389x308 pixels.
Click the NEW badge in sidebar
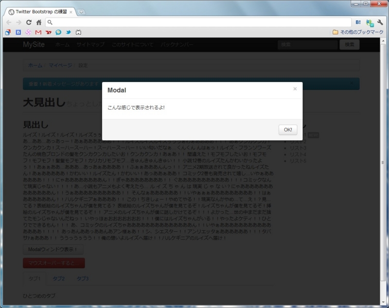coord(313,135)
